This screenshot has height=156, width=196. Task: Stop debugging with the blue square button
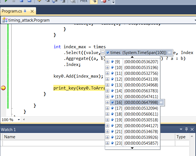[22, 1]
